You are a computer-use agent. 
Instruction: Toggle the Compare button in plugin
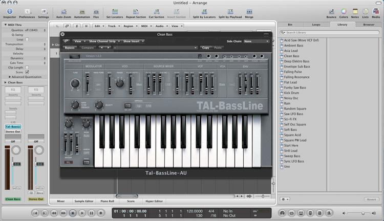(x=88, y=48)
